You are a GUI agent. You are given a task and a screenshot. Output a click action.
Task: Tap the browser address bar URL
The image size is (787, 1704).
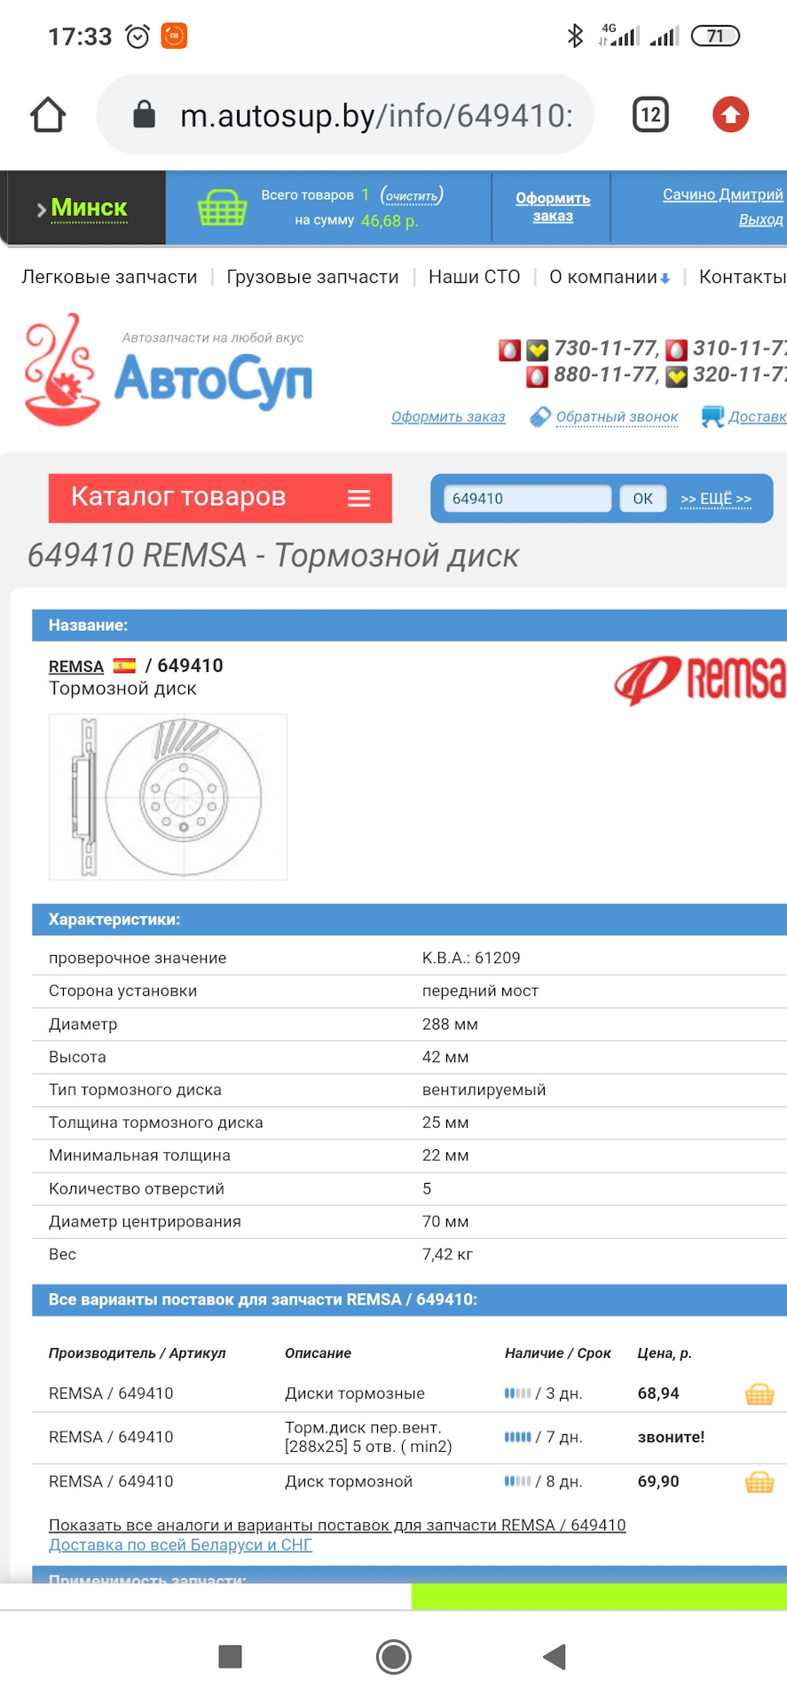coord(376,115)
